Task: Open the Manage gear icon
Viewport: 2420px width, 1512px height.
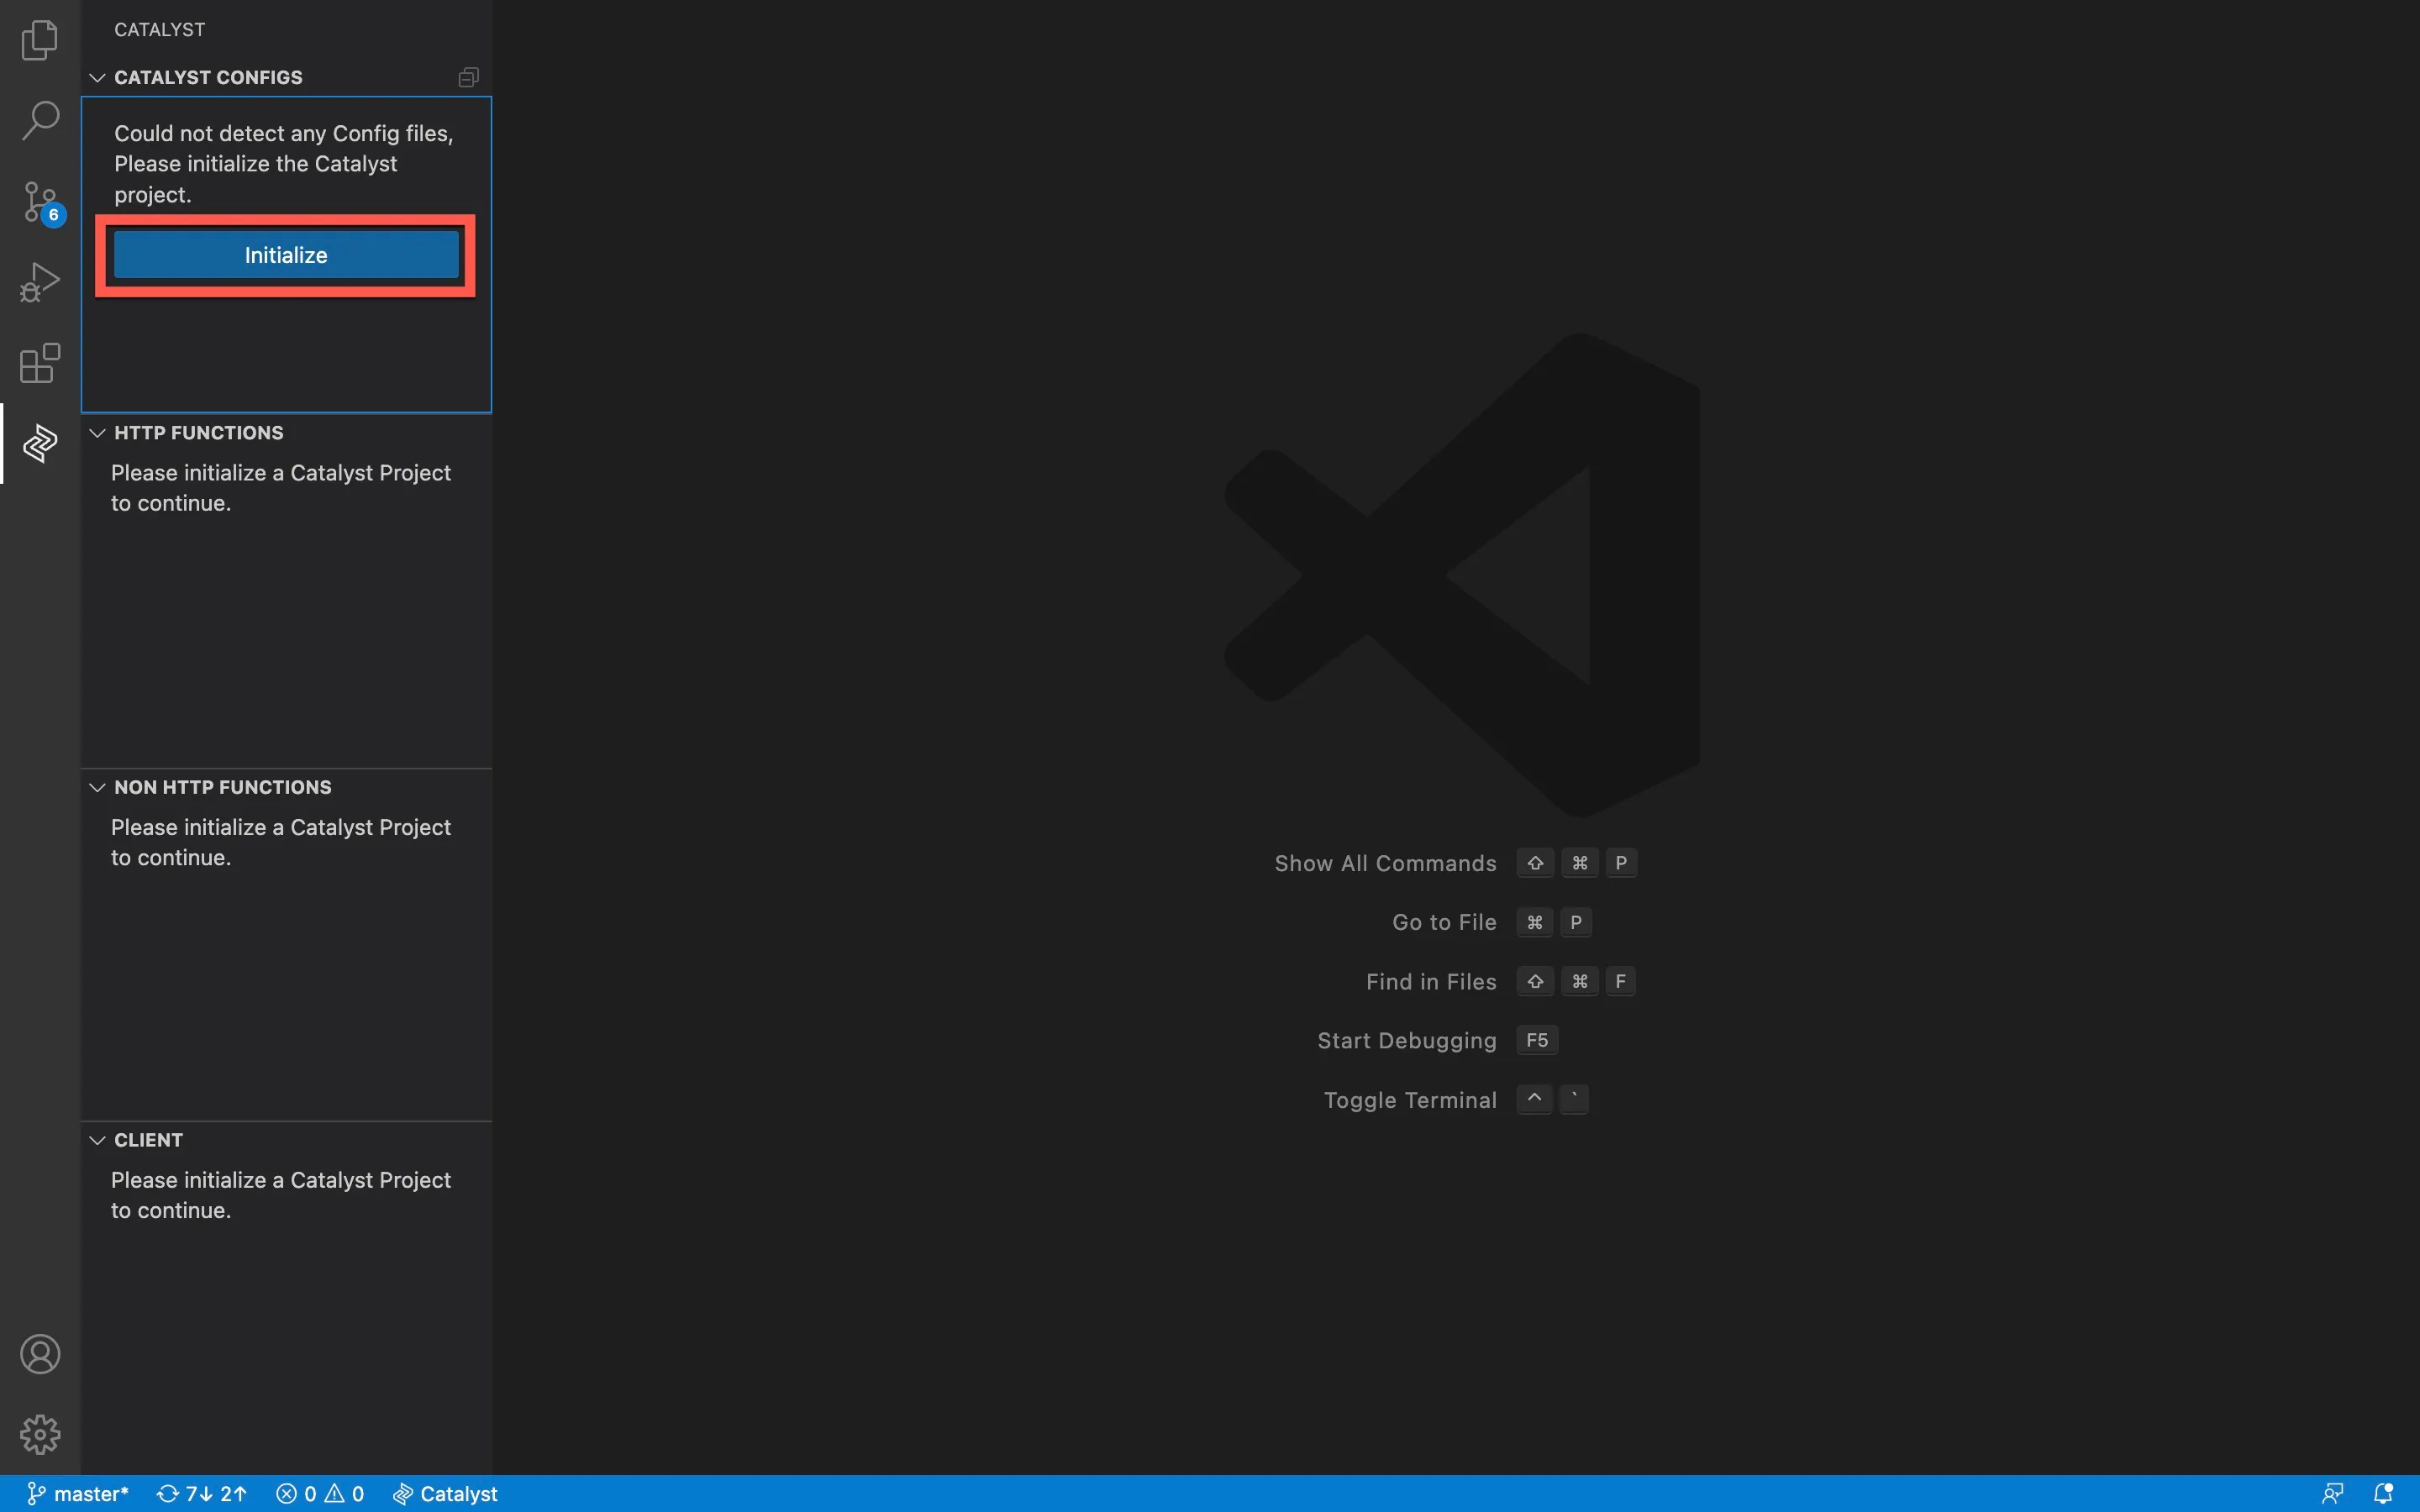Action: pyautogui.click(x=40, y=1434)
